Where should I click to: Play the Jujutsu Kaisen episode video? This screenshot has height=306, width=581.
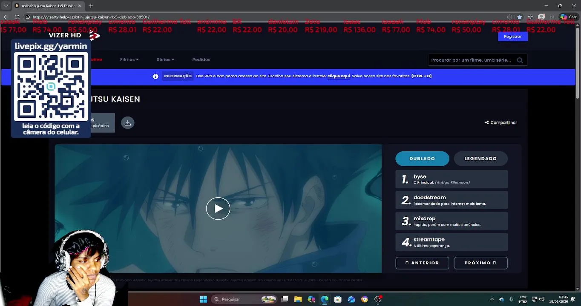[x=218, y=209]
